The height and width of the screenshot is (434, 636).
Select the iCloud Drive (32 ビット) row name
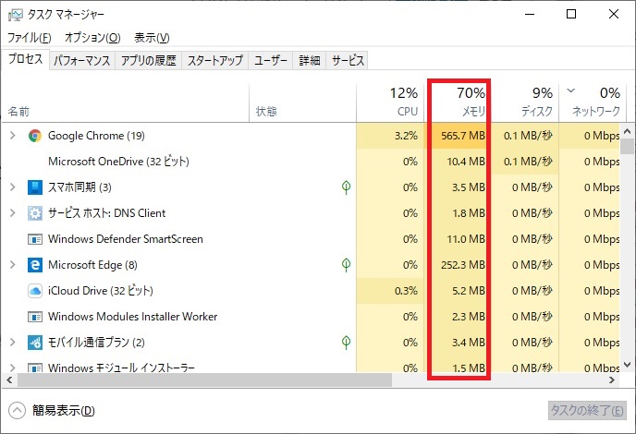point(101,291)
